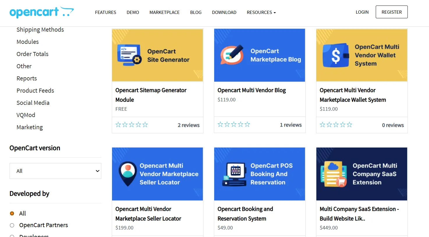The image size is (429, 237).
Task: Click '0 reviews' on Wallet System
Action: pyautogui.click(x=393, y=125)
